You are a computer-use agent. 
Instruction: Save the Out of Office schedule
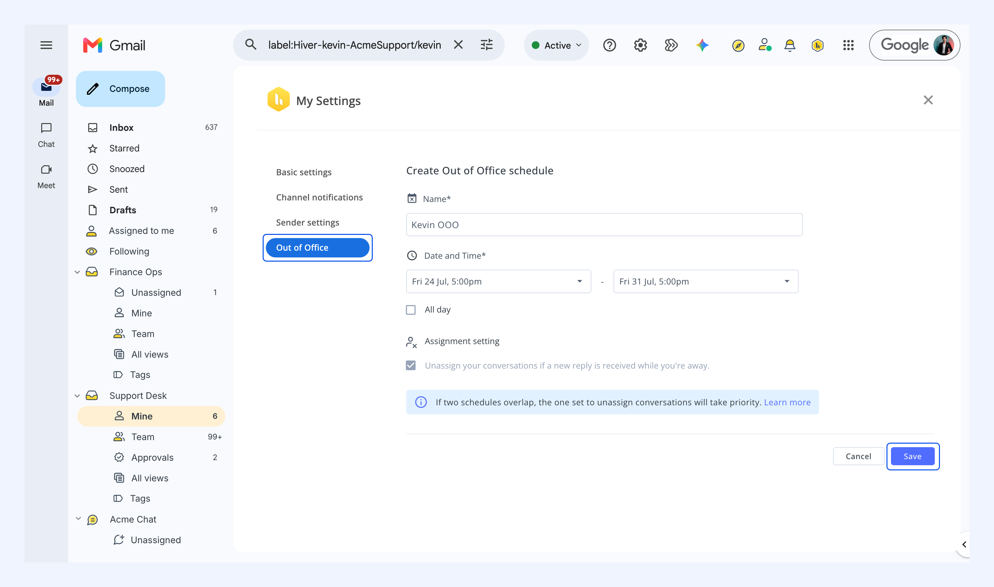[x=912, y=457]
